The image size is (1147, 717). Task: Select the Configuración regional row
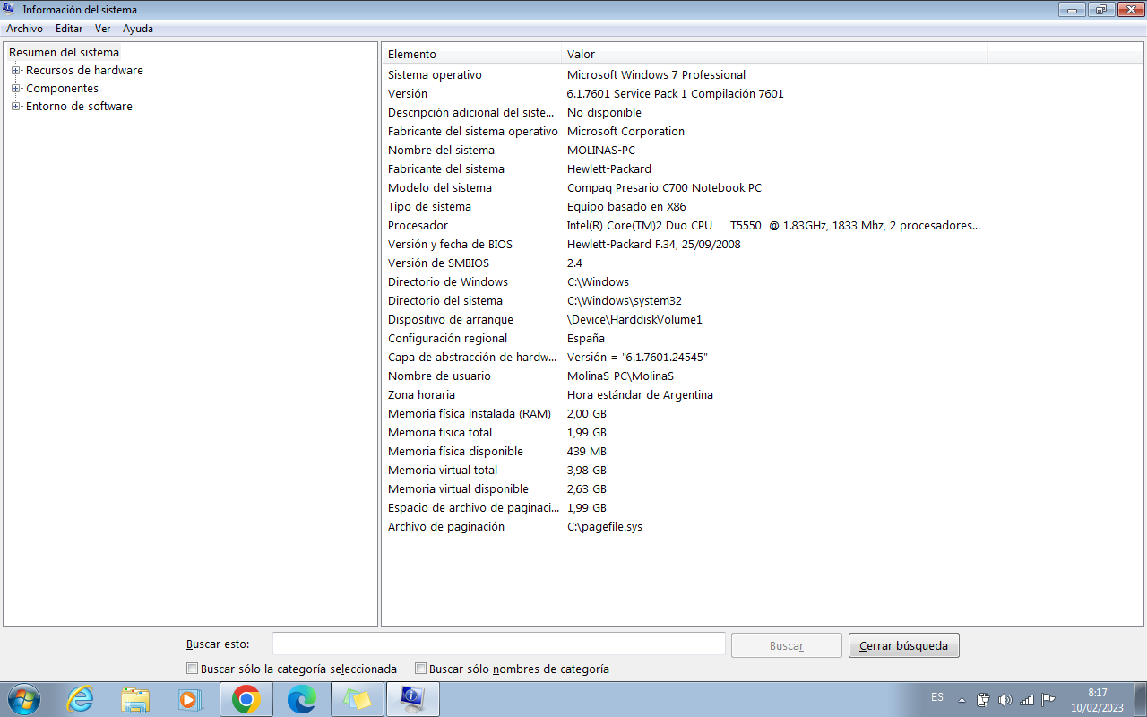(685, 338)
